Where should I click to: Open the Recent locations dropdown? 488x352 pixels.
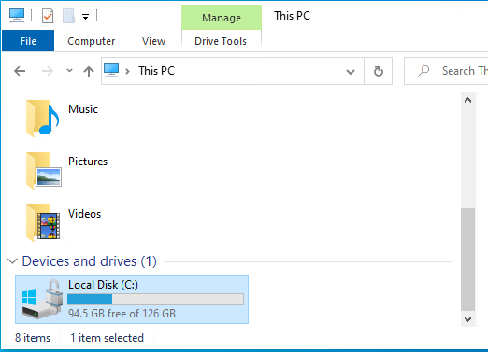tap(69, 71)
